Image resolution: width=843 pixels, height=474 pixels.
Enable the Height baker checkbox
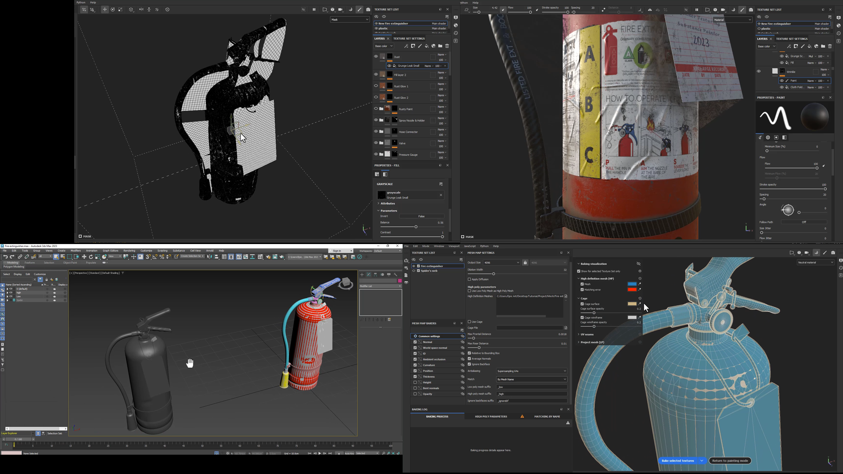click(415, 382)
